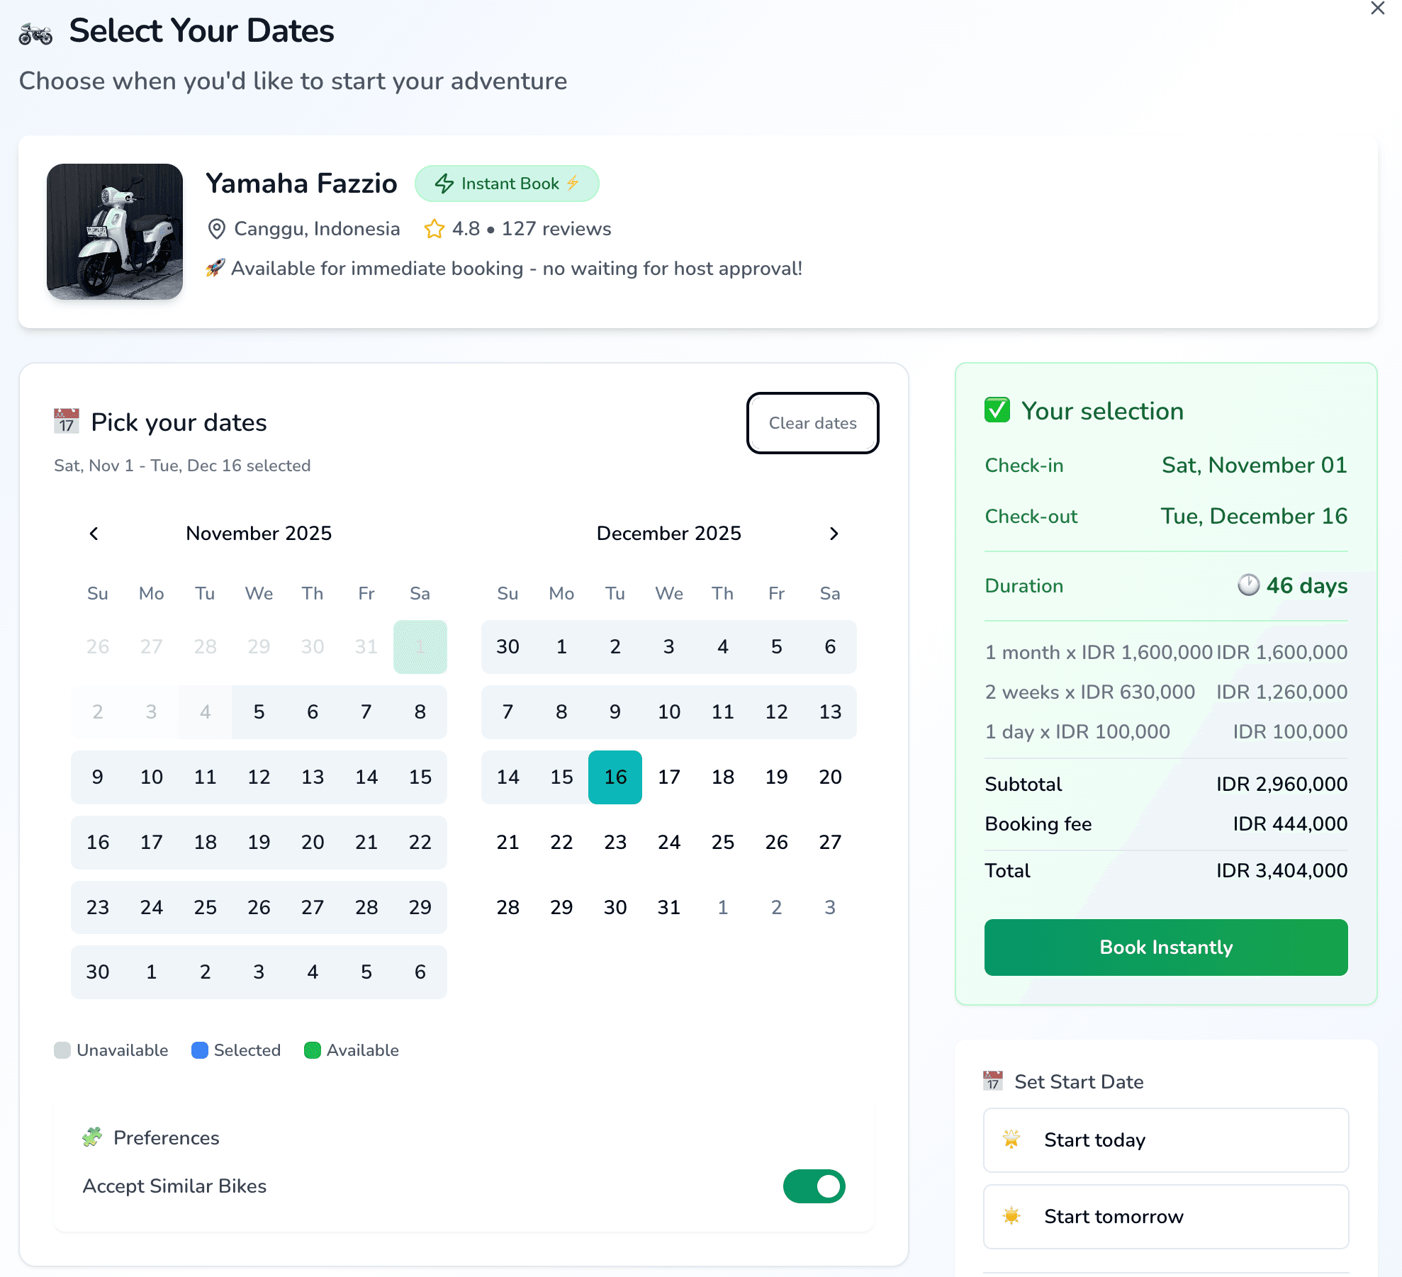Image resolution: width=1402 pixels, height=1277 pixels.
Task: Toggle the Accept Similar Bikes switch
Action: pos(814,1186)
